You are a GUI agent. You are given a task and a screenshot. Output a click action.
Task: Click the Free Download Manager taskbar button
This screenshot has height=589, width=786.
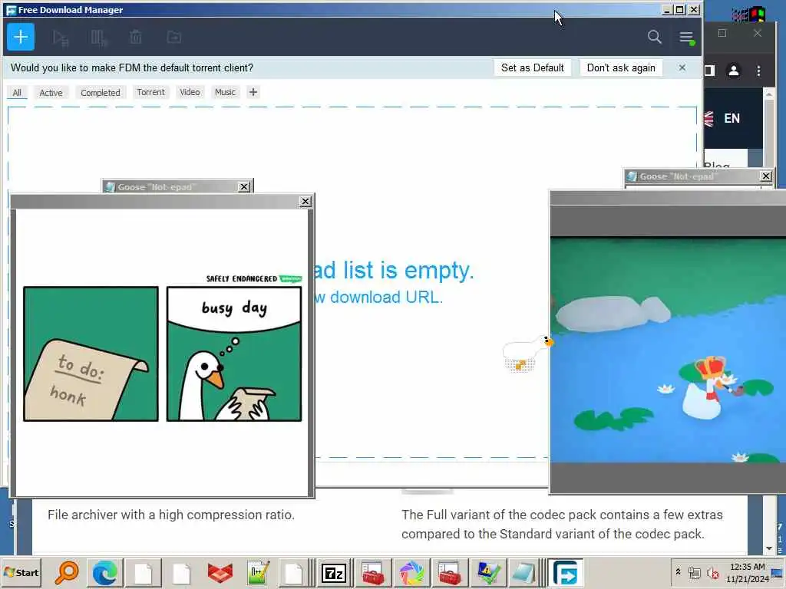(x=566, y=572)
